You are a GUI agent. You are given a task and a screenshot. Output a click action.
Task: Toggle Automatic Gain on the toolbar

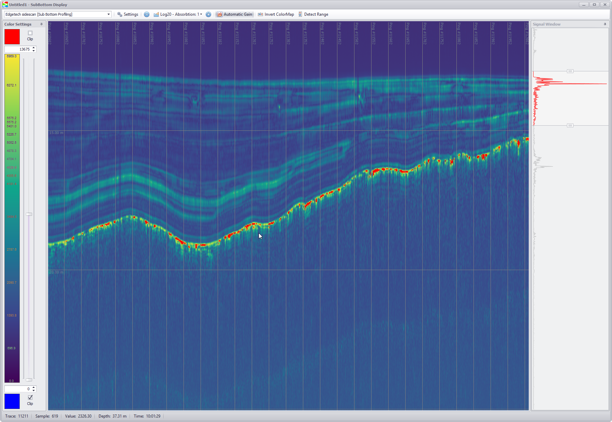[x=235, y=14]
